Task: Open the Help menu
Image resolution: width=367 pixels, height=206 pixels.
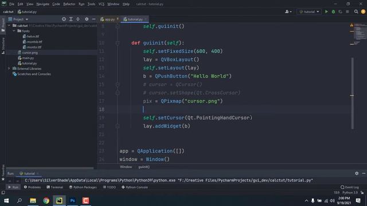Action: coord(126,4)
